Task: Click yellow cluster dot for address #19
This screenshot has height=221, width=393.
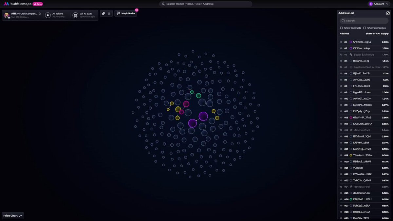Action: 351,155
